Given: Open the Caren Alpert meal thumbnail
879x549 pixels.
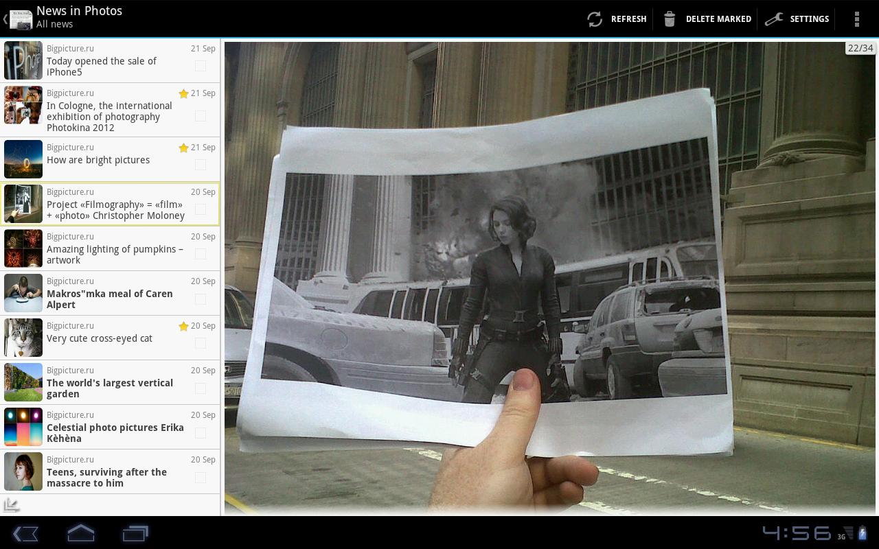Looking at the screenshot, I should (23, 293).
